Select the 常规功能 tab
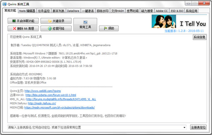This screenshot has width=212, height=135. [x=10, y=10]
